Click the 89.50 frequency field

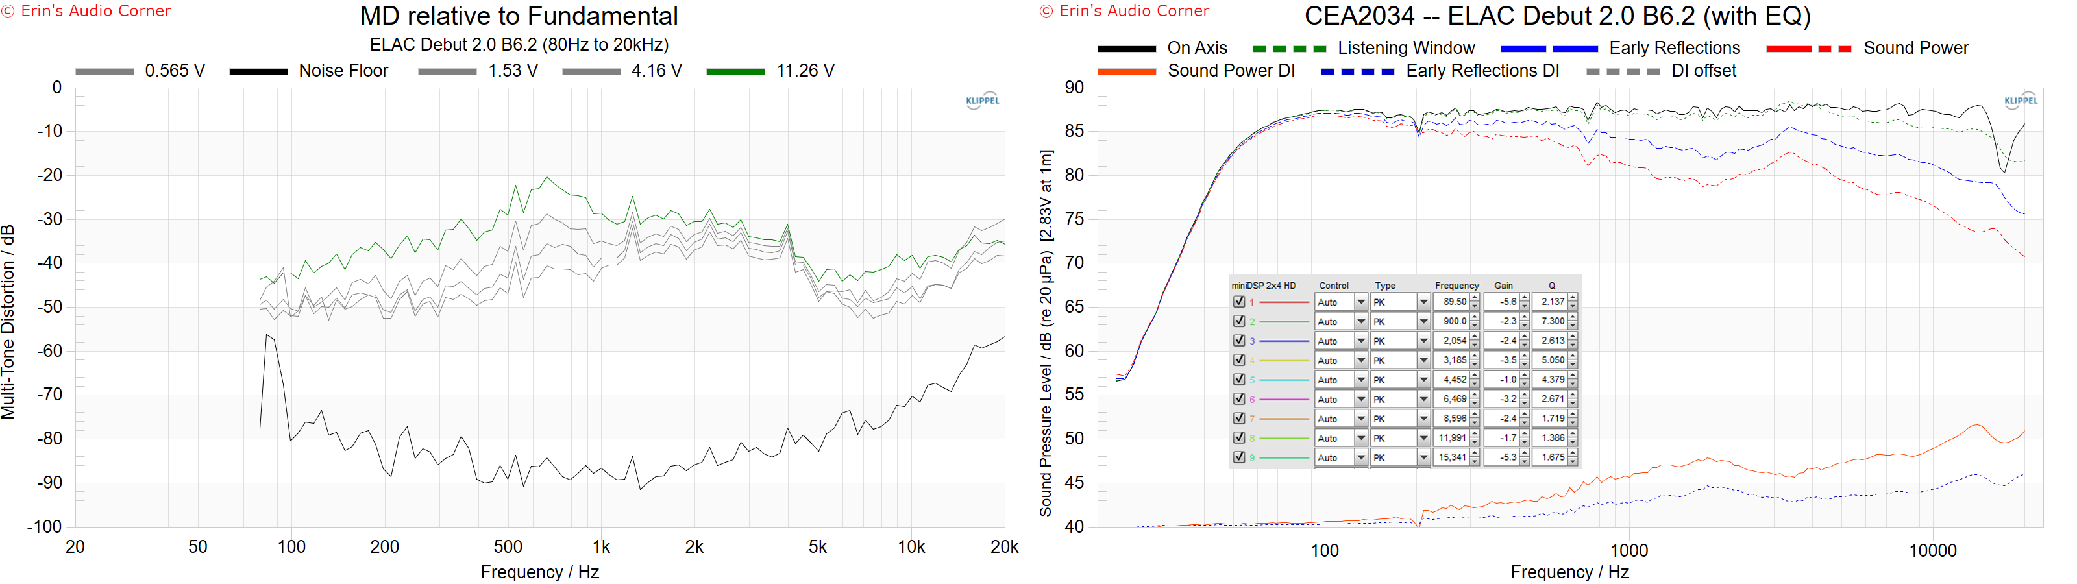tap(1451, 302)
